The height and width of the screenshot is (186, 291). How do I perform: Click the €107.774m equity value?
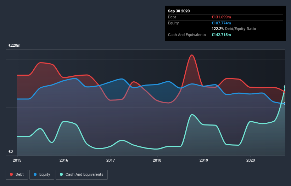click(221, 23)
